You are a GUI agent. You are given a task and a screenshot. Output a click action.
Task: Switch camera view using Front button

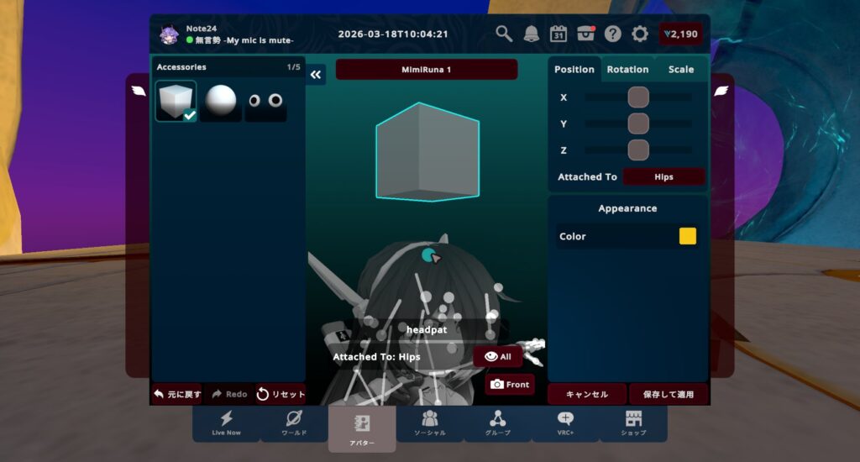510,385
